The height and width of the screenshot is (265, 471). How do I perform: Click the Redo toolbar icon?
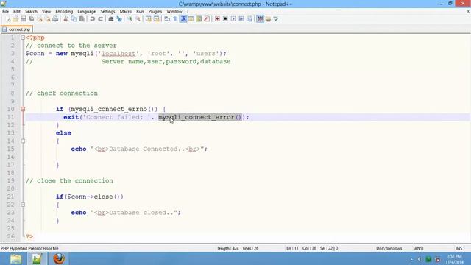pos(101,19)
